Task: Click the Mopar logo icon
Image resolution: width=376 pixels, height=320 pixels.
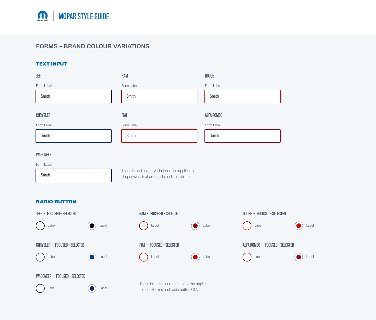Action: 43,16
